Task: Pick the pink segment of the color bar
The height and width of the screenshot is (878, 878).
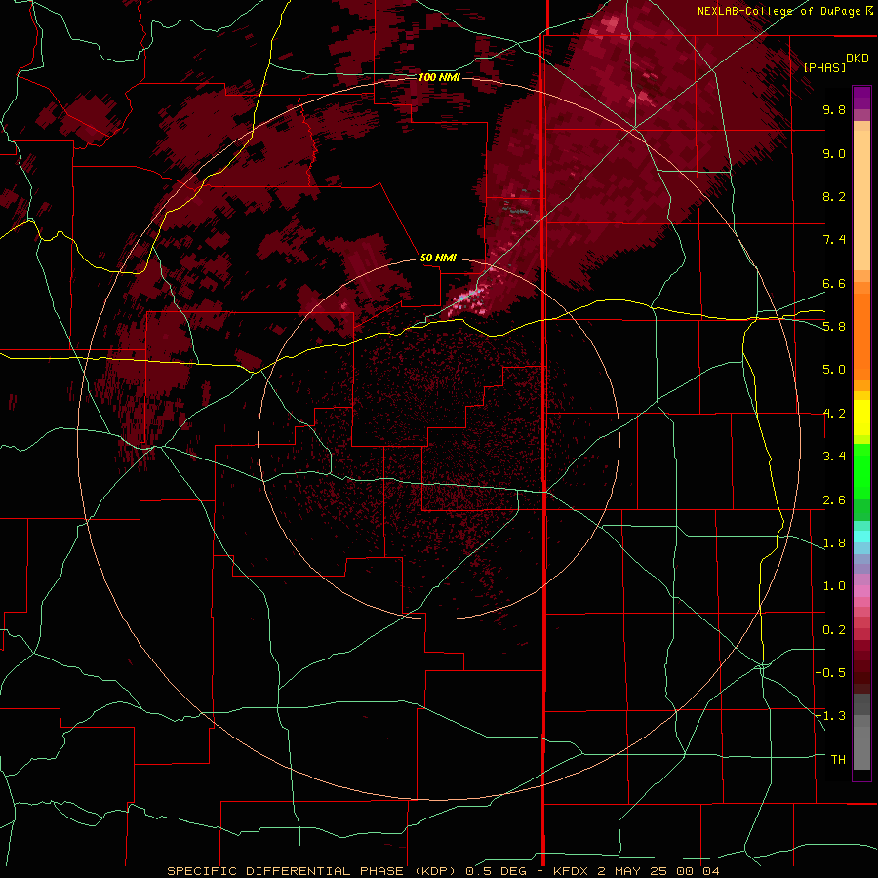Action: [x=861, y=591]
